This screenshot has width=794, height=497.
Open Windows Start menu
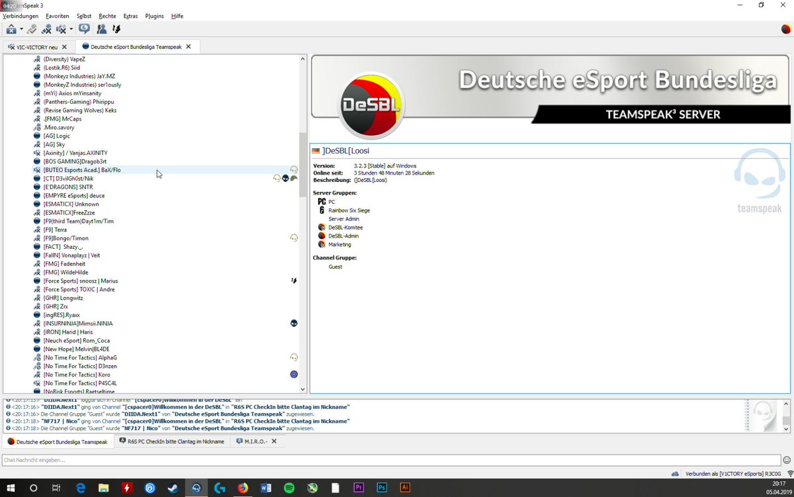click(x=11, y=488)
